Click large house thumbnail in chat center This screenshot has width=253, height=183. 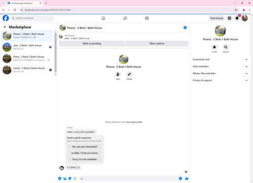[123, 59]
